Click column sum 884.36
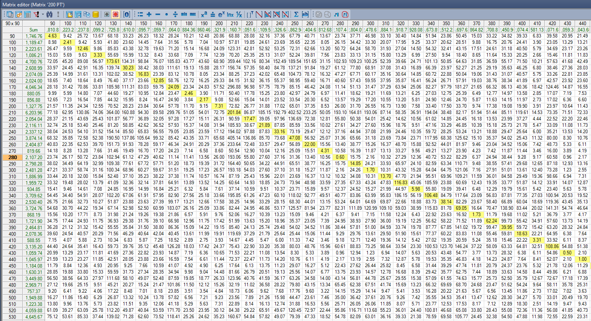The height and width of the screenshot is (321, 591). pos(188,30)
